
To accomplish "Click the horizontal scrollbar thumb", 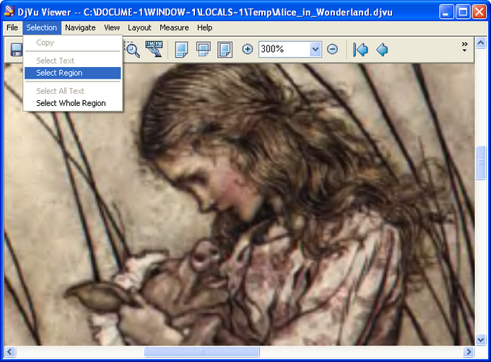I will [201, 352].
